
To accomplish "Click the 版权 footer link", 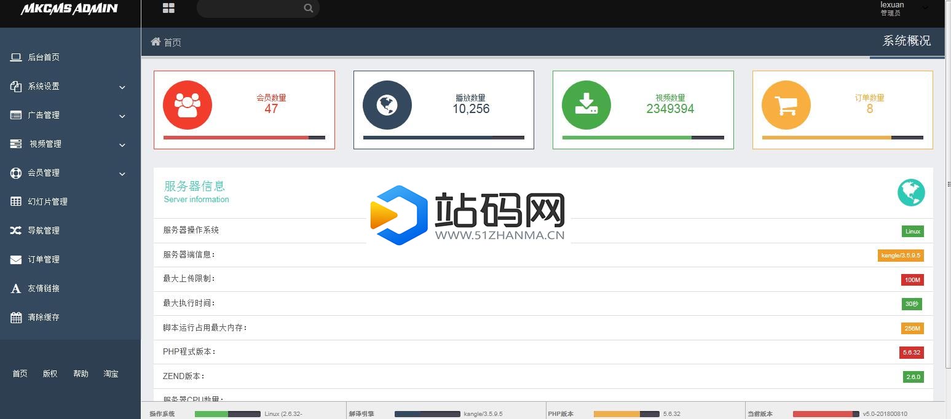I will (50, 374).
